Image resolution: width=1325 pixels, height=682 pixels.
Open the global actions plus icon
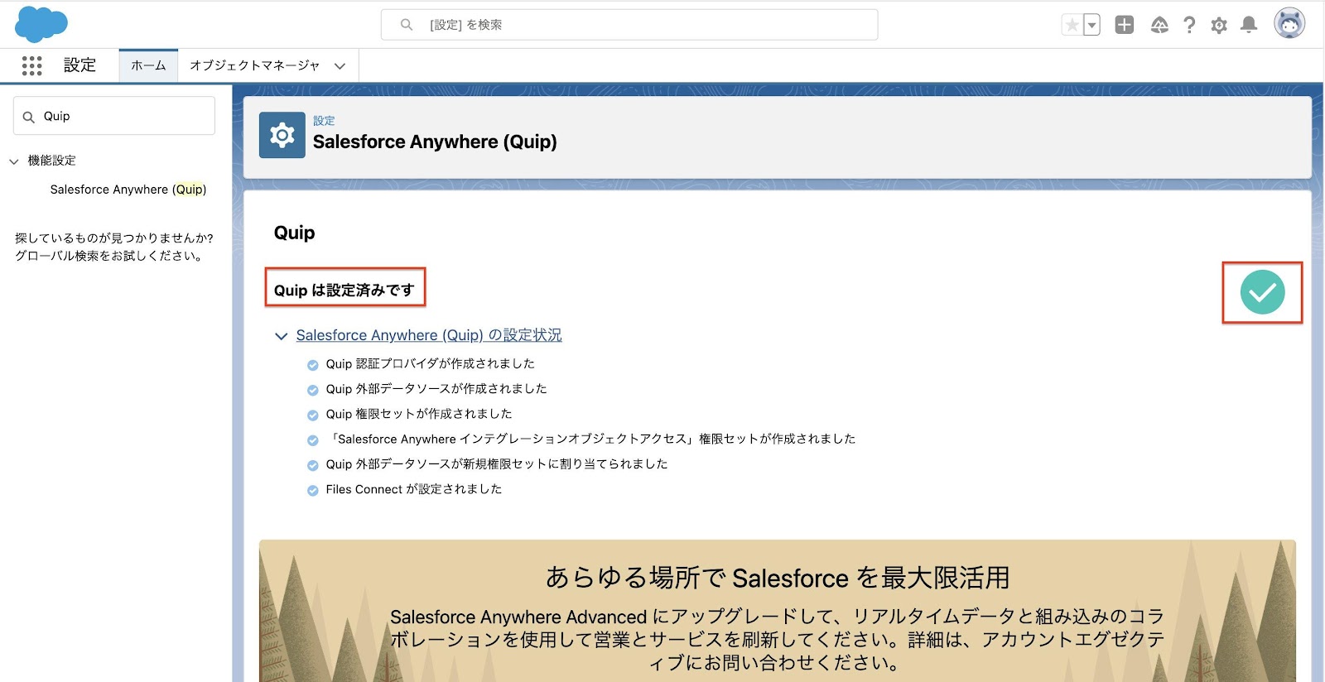[1124, 25]
